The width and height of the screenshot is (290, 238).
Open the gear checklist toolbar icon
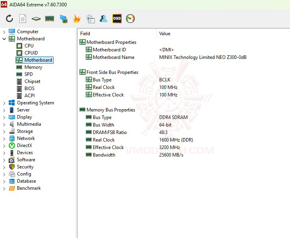click(x=90, y=19)
